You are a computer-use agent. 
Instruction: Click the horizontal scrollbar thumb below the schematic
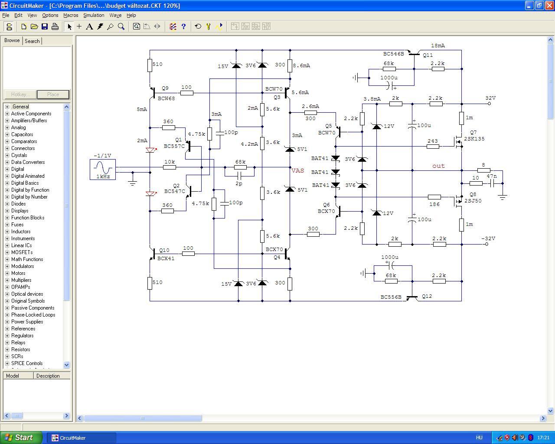[x=143, y=418]
